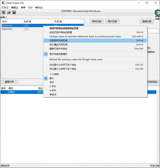Click the new scan button

(x=97, y=22)
